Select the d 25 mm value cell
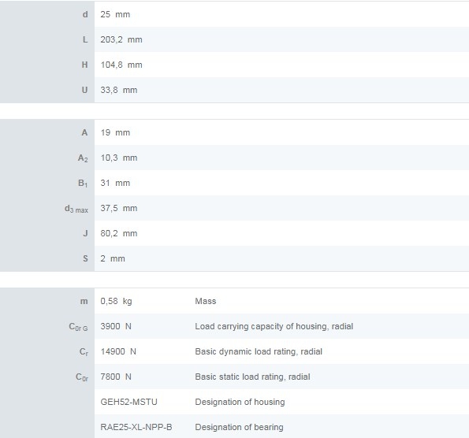The width and height of the screenshot is (469, 438). [x=115, y=14]
